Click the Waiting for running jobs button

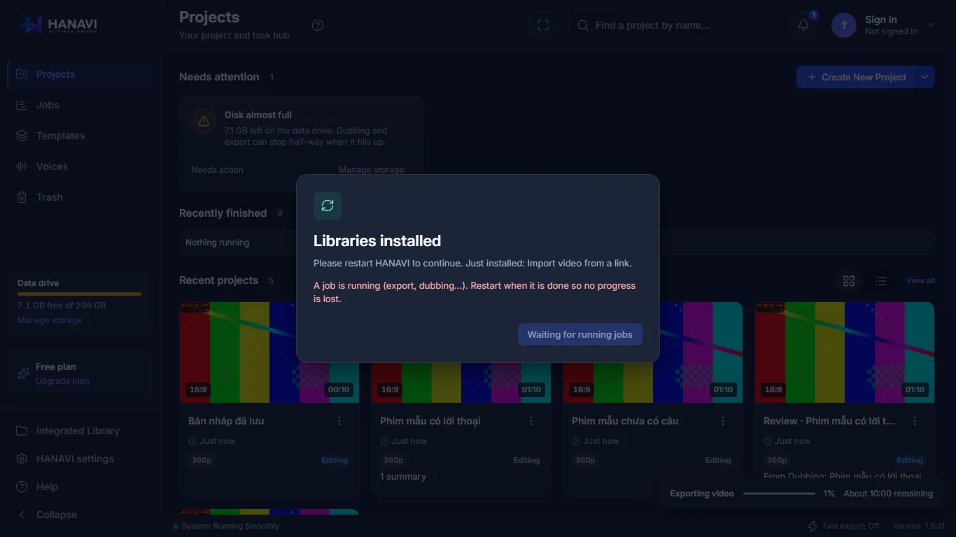tap(580, 334)
